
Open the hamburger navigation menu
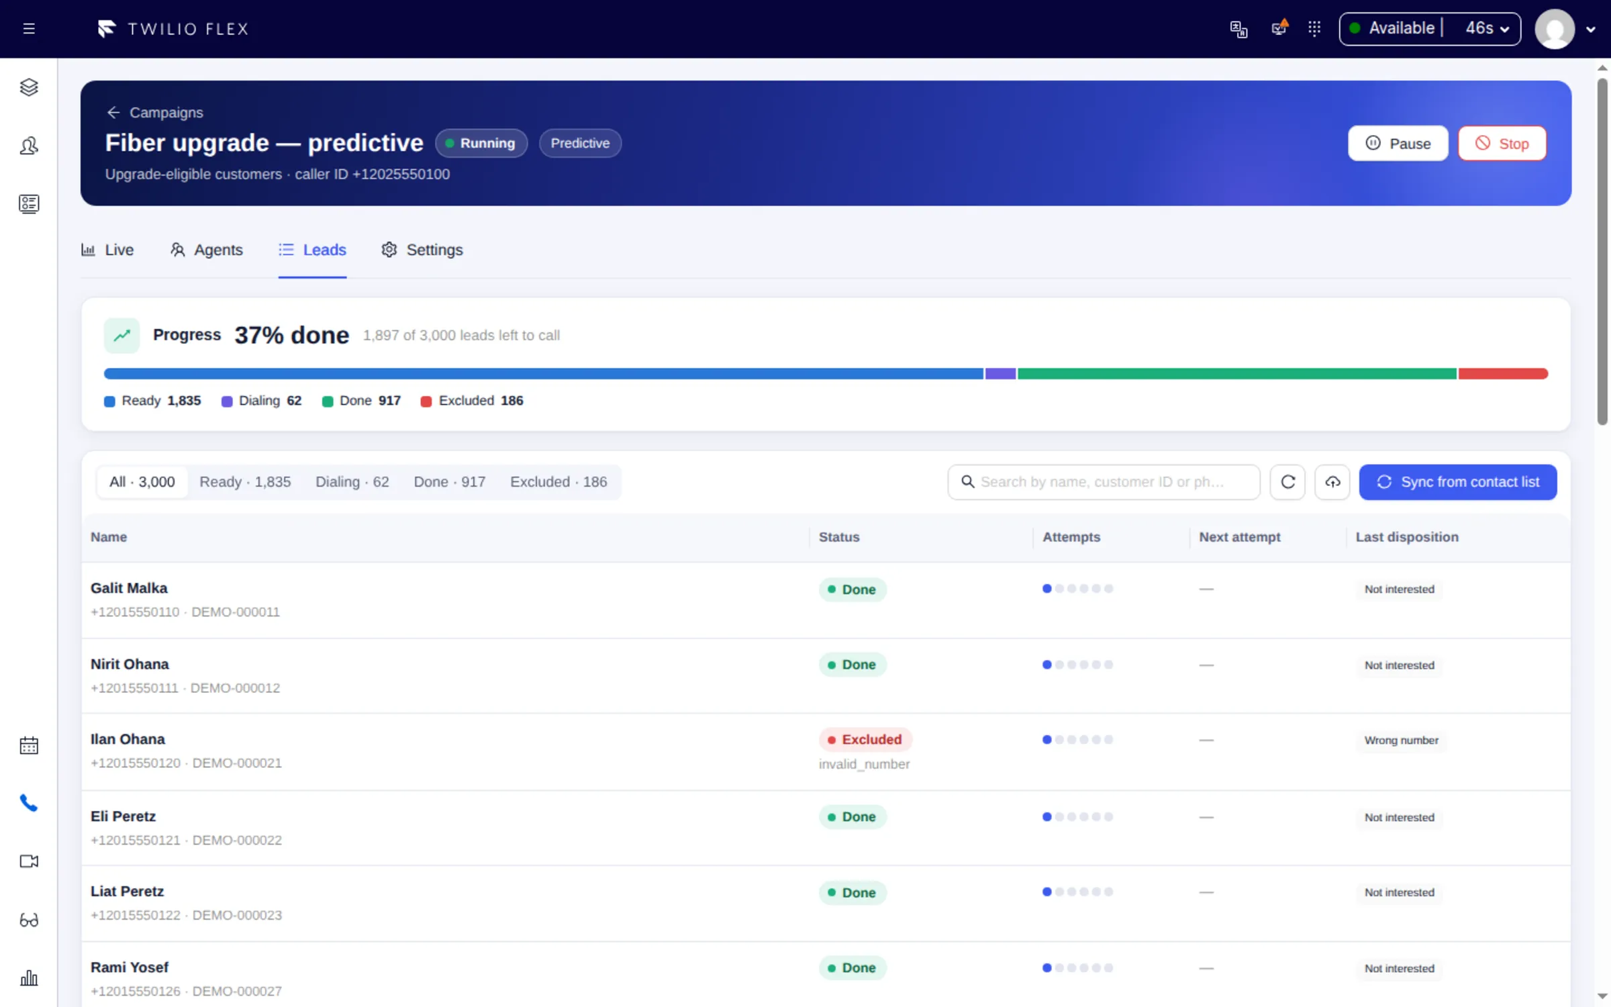click(29, 29)
